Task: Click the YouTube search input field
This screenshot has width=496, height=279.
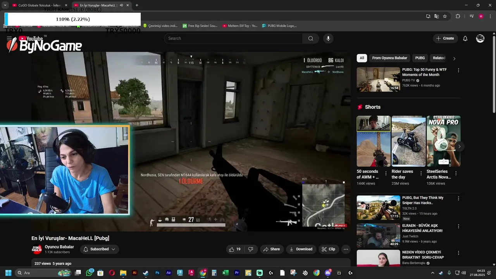Action: (x=233, y=38)
